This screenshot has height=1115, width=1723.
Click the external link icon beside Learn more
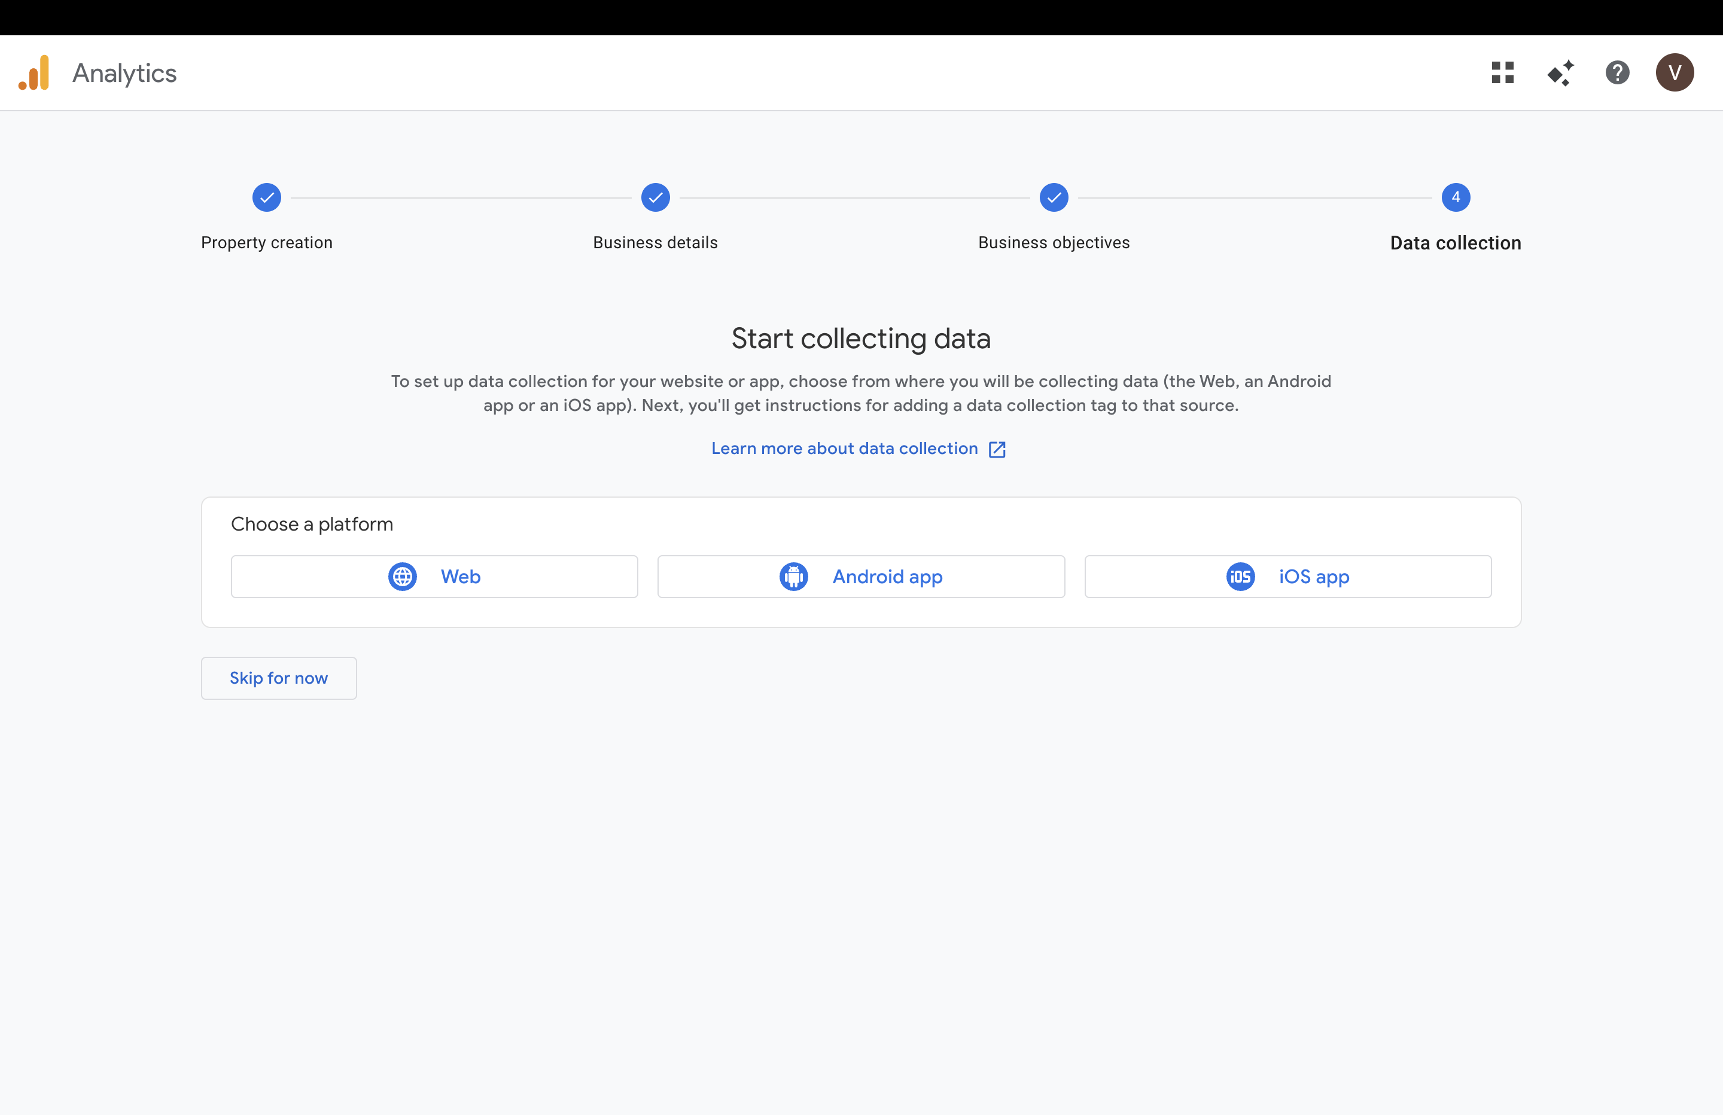[x=997, y=449]
